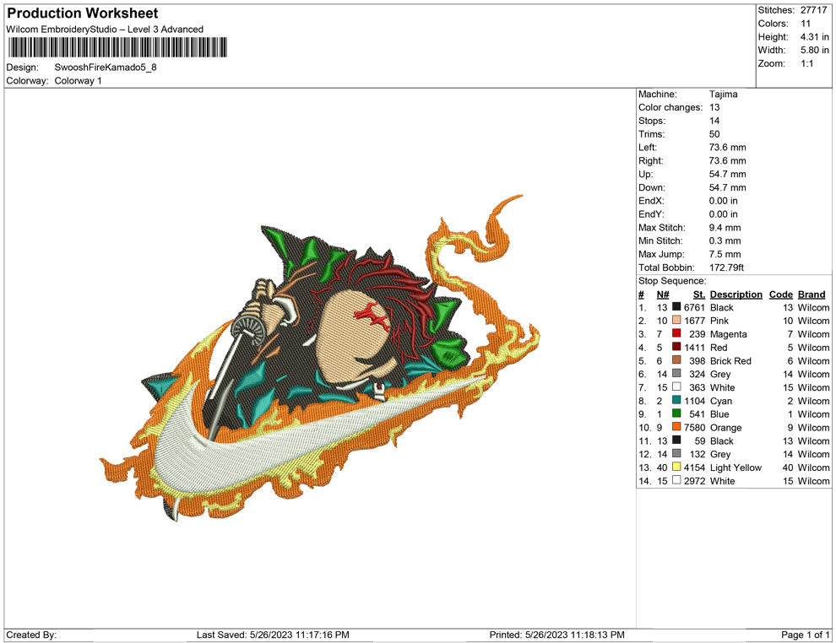Select the design name 'SwooshFireKamado5_8'
Image resolution: width=836 pixels, height=643 pixels.
click(x=106, y=68)
